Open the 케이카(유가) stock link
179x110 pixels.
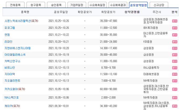pos(12,106)
